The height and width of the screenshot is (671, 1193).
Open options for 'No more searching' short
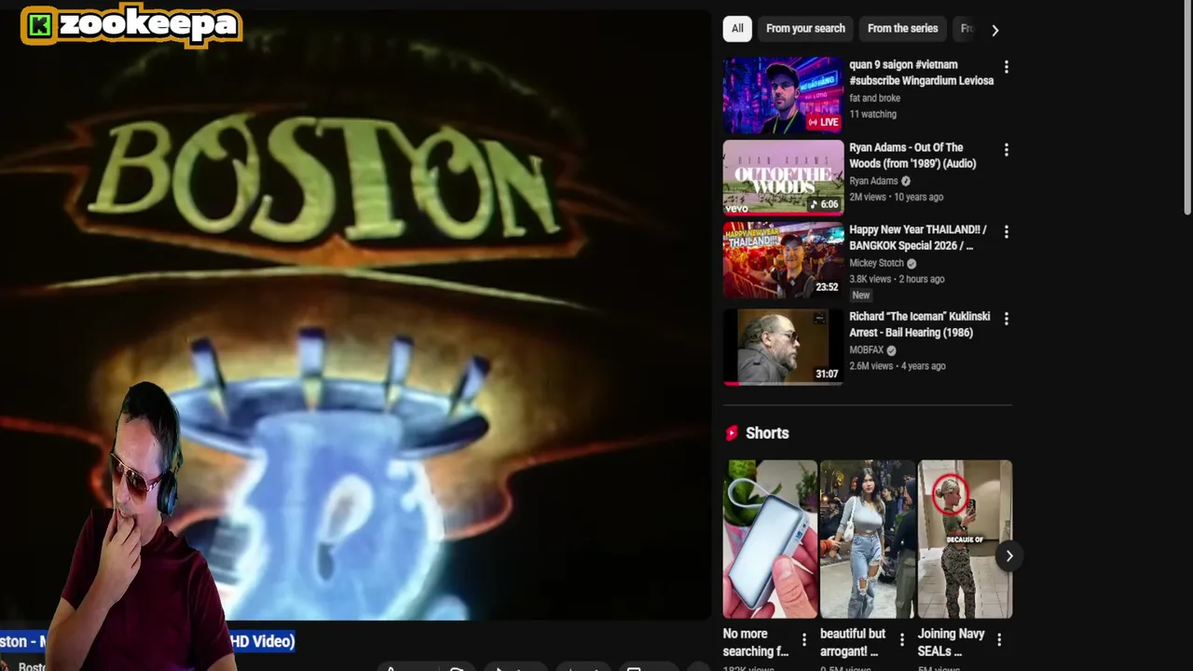point(804,640)
